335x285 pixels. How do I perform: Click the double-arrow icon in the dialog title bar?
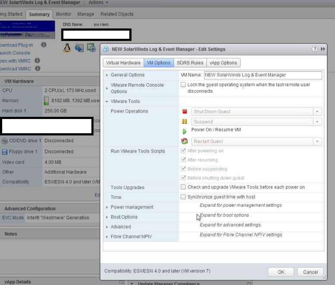(323, 49)
